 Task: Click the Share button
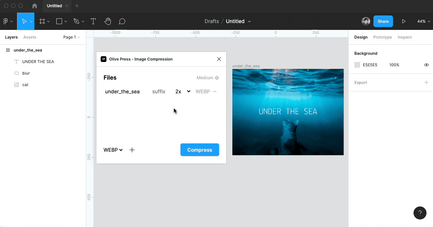pos(383,21)
